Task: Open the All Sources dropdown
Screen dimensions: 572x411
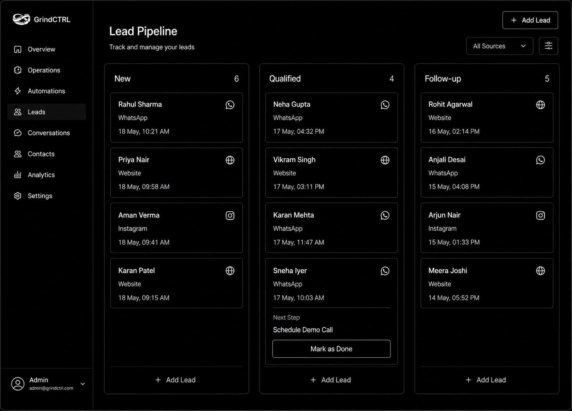Action: coord(500,46)
